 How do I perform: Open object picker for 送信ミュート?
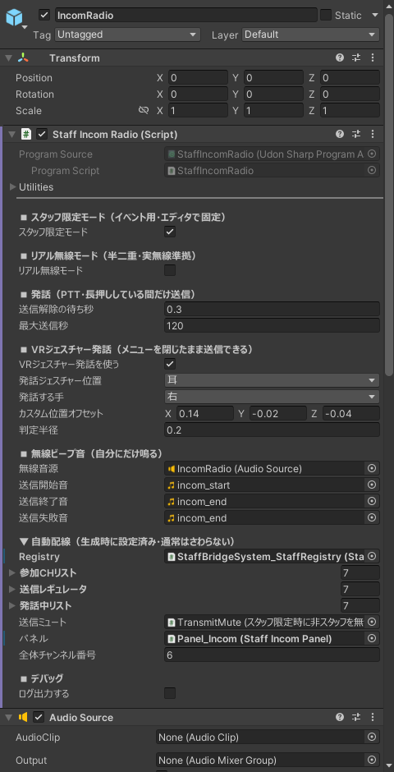(x=372, y=622)
